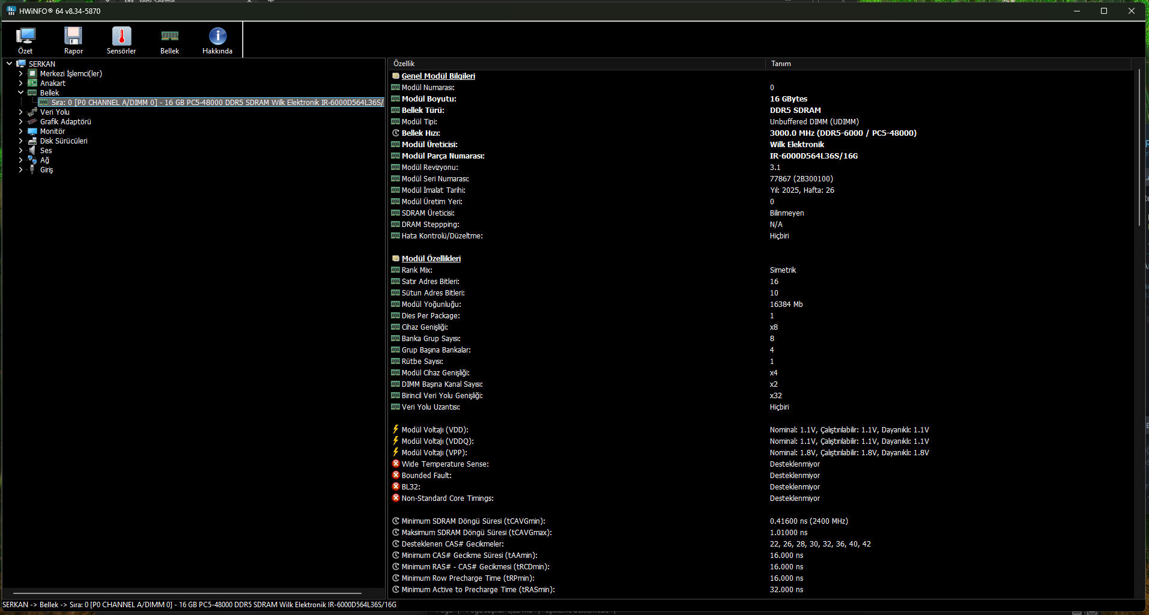The height and width of the screenshot is (615, 1149).
Task: Expand the Anakart tree node
Action: point(21,83)
